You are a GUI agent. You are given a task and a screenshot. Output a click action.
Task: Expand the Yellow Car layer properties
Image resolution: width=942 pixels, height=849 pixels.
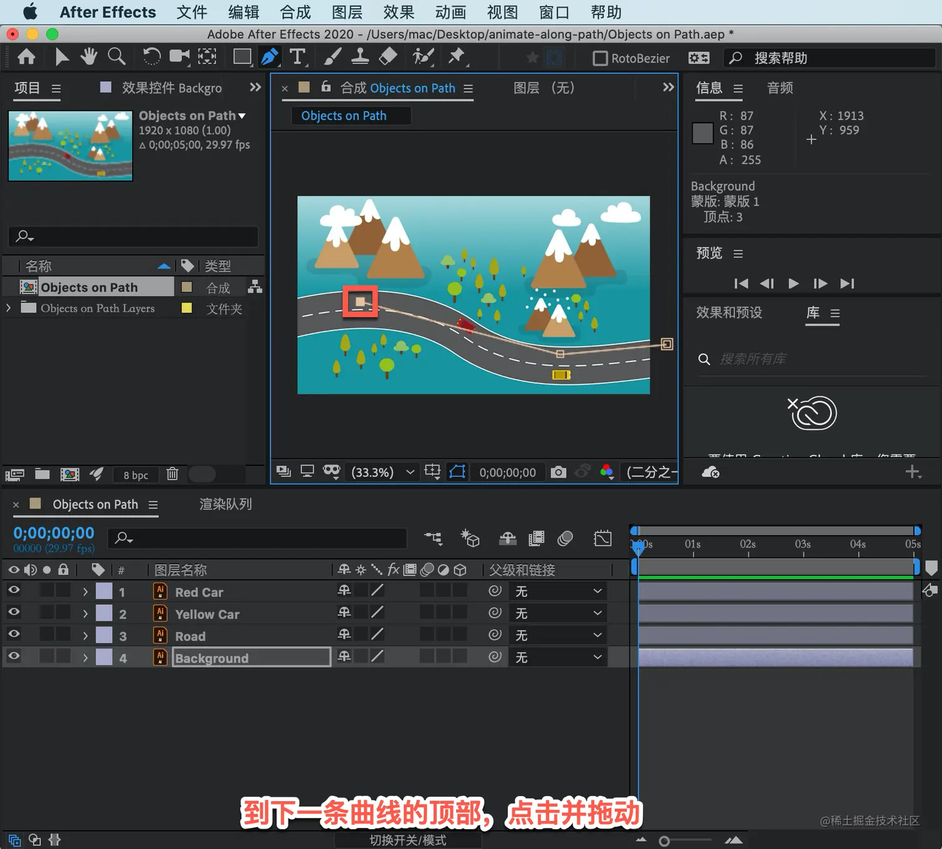point(85,614)
